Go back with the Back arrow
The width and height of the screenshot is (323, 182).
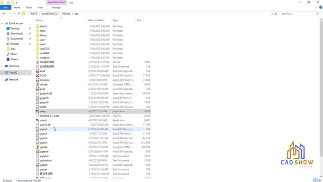(x=4, y=14)
